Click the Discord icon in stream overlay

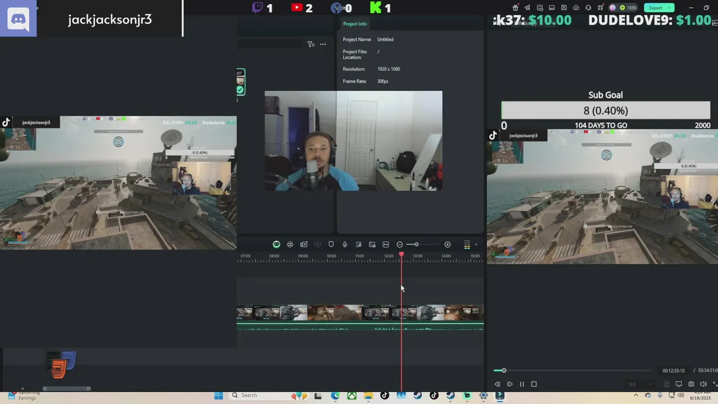click(19, 19)
